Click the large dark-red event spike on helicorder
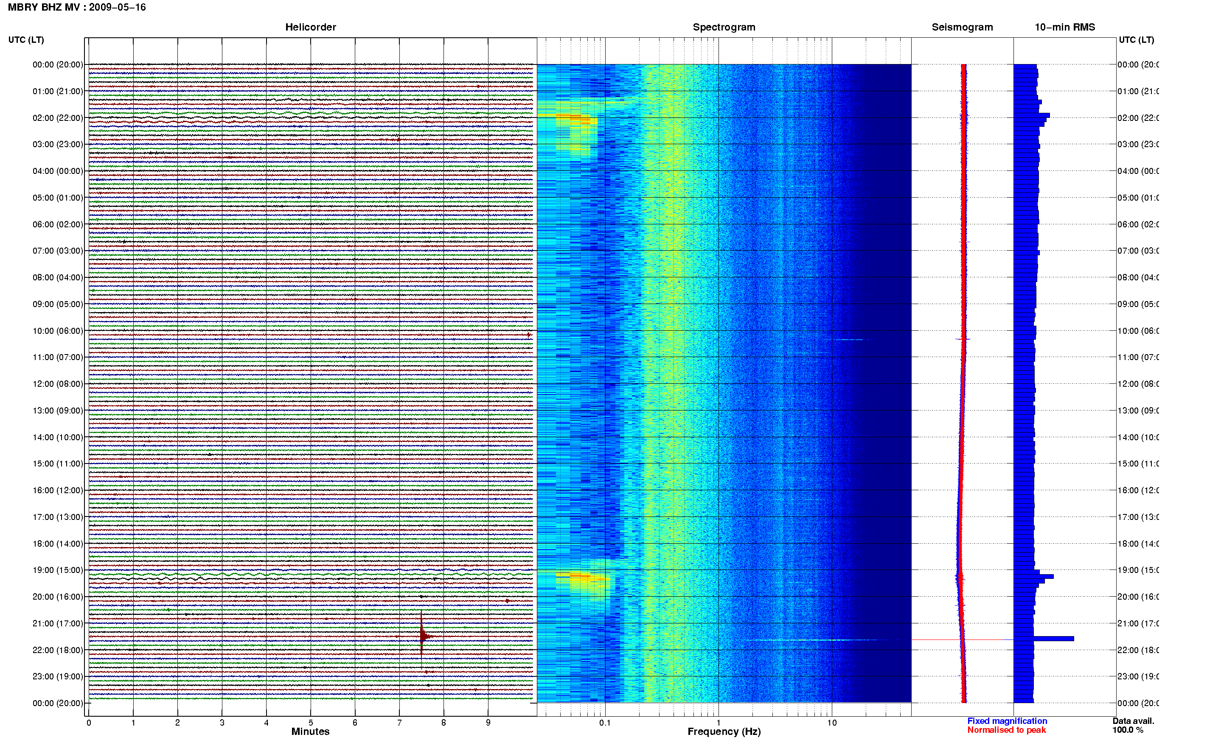 (422, 636)
